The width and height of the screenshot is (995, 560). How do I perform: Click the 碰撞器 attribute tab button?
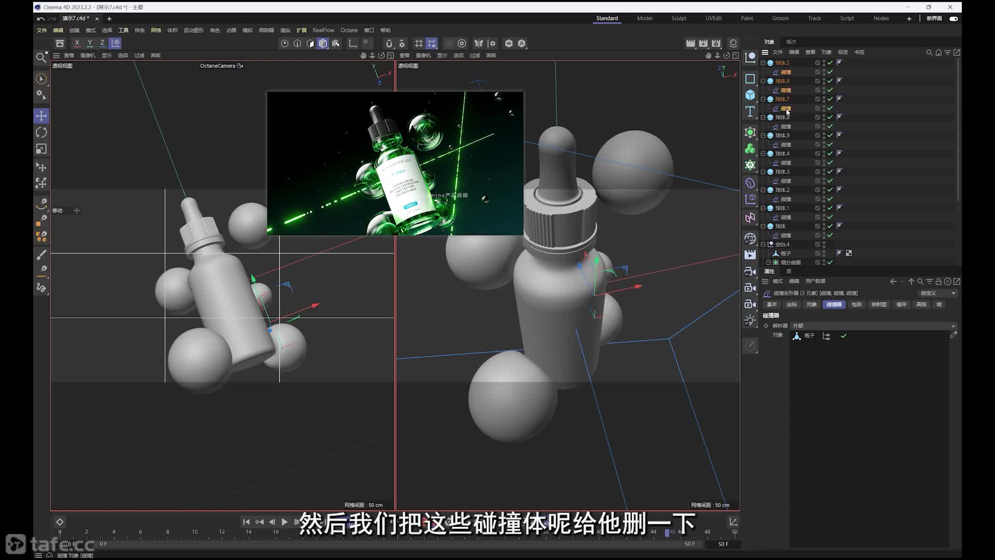coord(834,304)
